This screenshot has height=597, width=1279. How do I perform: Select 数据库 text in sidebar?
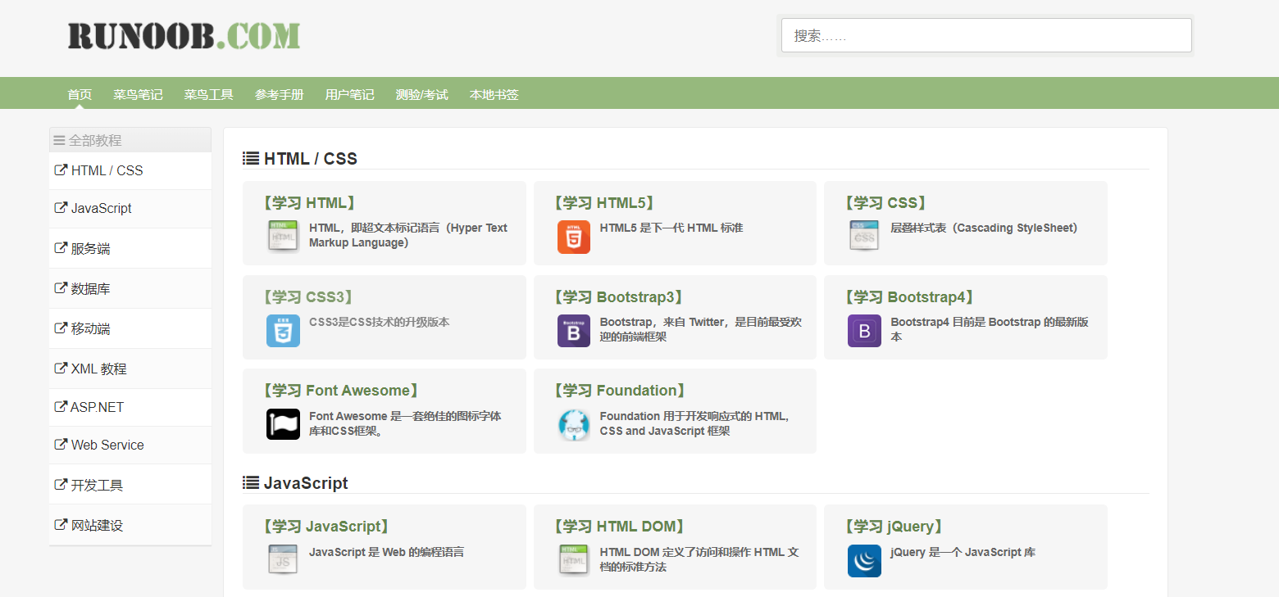click(90, 288)
